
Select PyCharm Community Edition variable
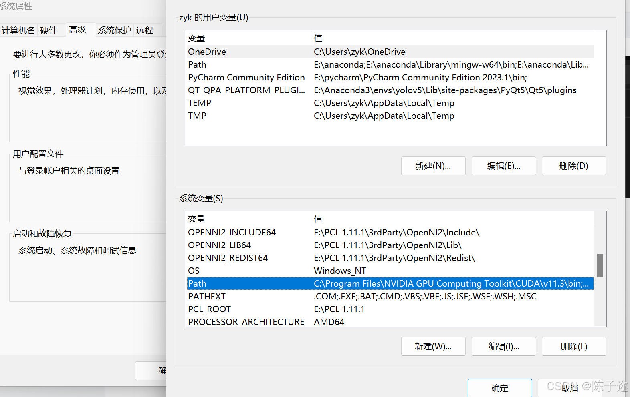point(390,77)
